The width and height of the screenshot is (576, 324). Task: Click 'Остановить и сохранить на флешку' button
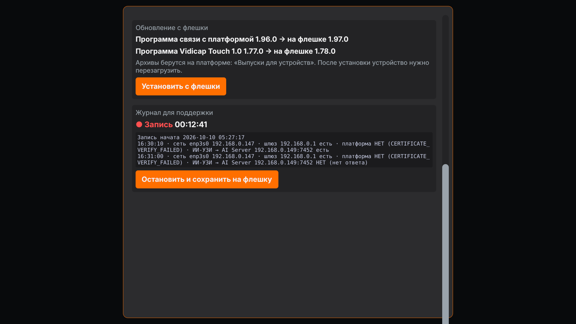207,179
